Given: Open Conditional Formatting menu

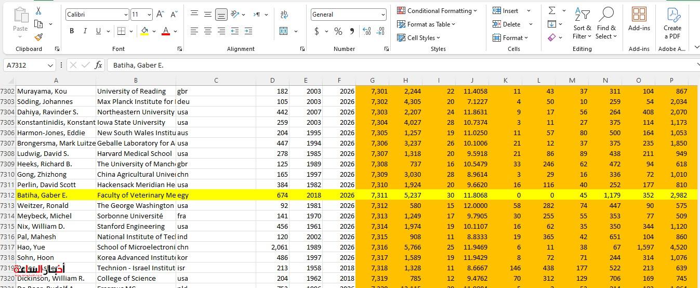Looking at the screenshot, I should (x=437, y=10).
